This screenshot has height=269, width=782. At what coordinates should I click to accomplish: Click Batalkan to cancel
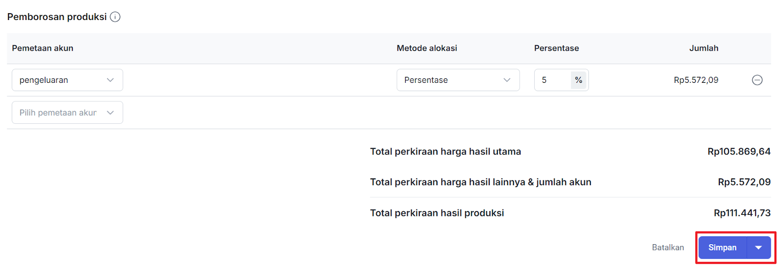click(668, 248)
